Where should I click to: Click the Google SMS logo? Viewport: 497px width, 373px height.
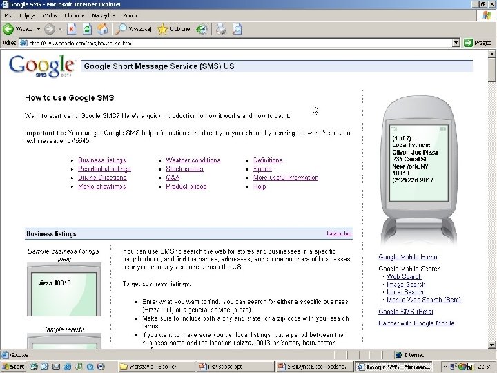click(42, 66)
